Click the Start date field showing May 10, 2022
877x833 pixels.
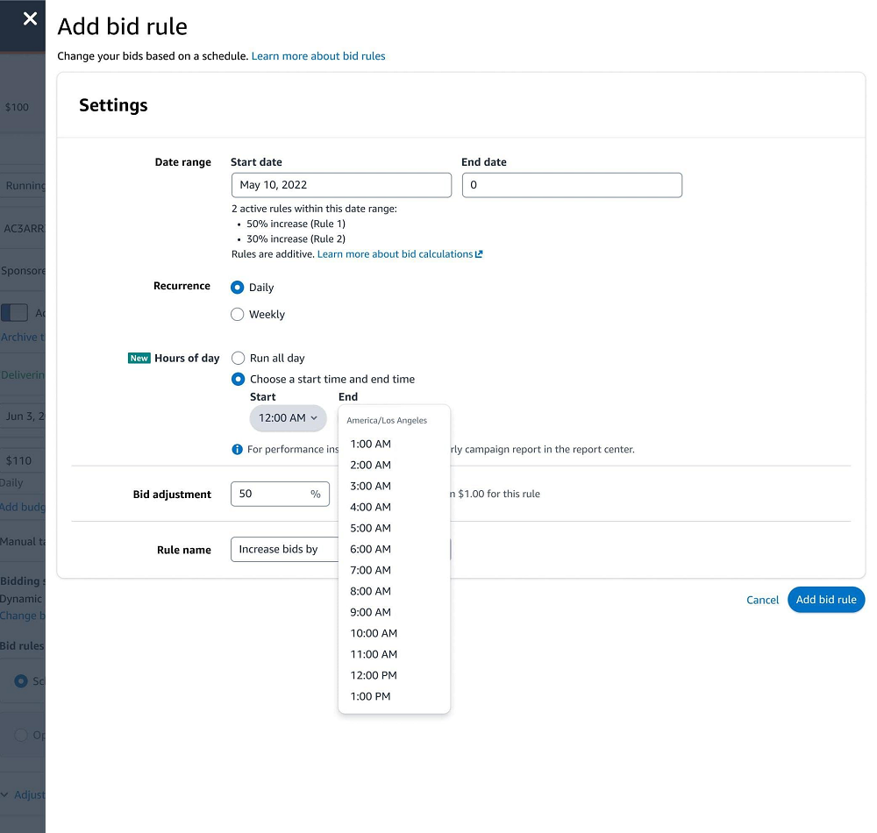point(341,185)
